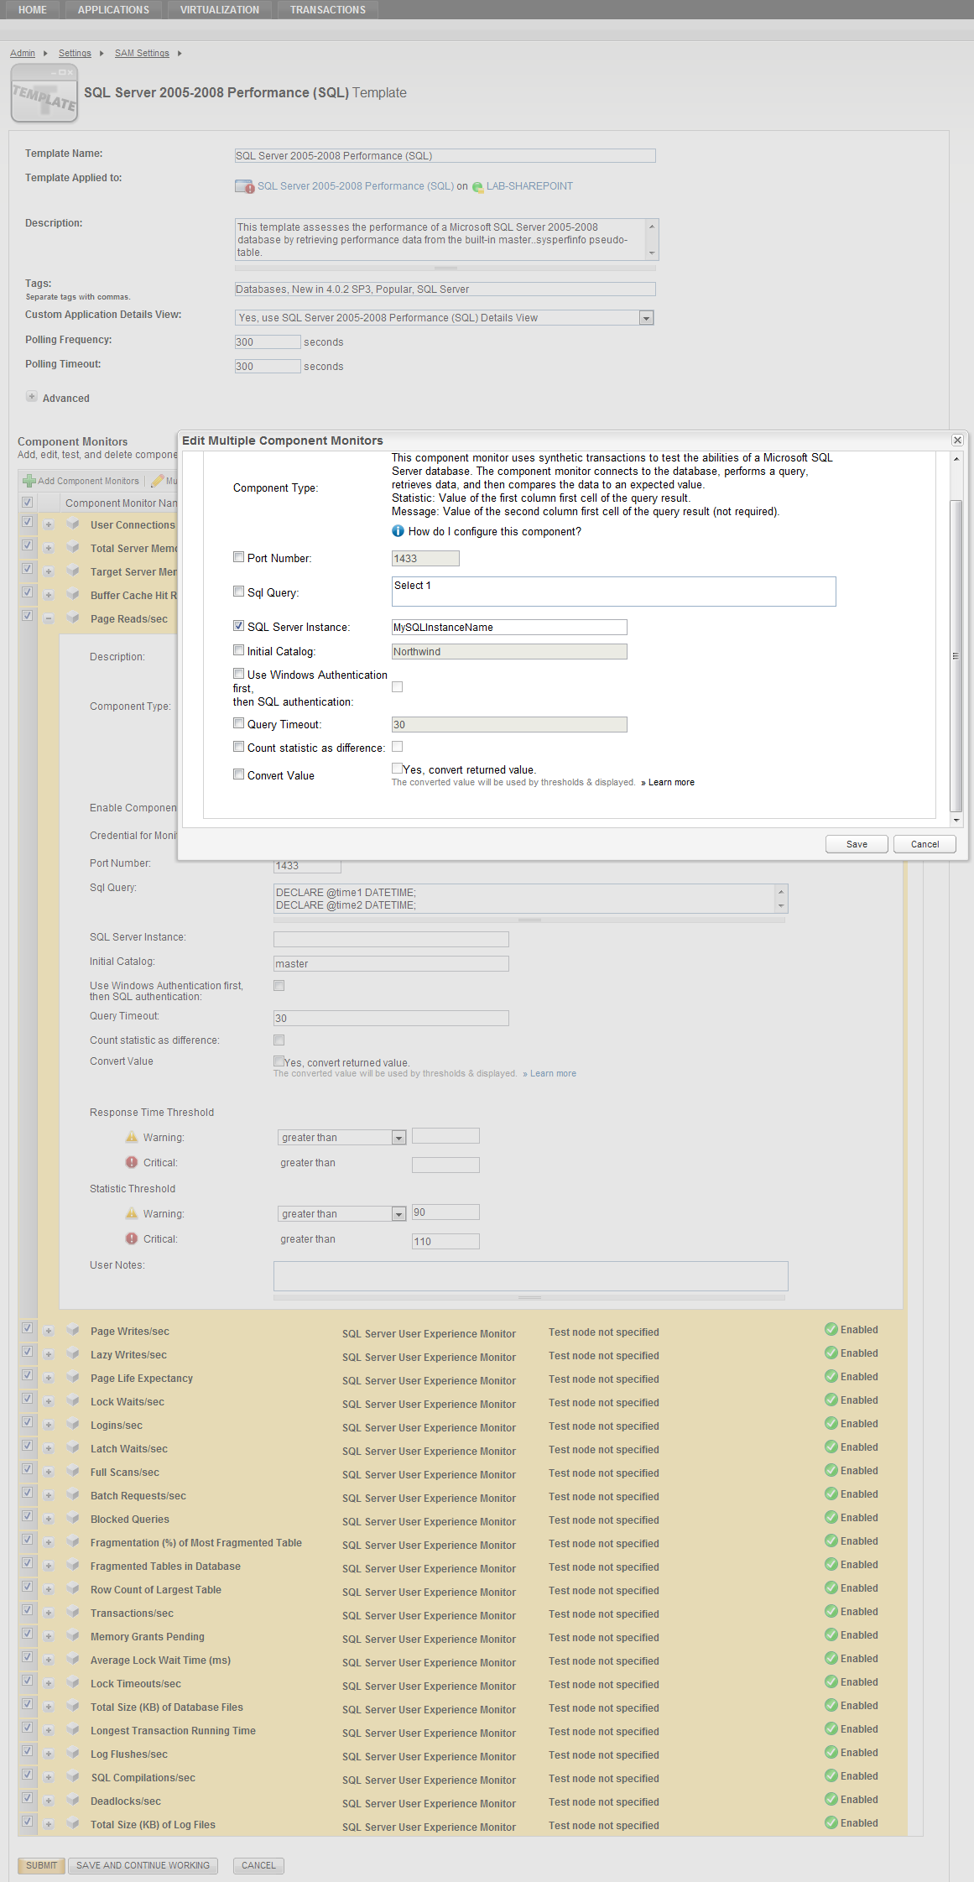974x1882 pixels.
Task: Click the Page Writes/sec component cube icon
Action: (73, 1330)
